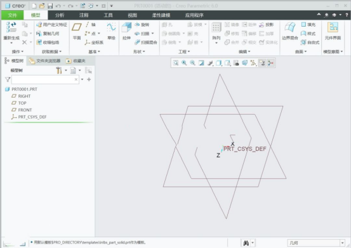This screenshot has width=351, height=248.
Task: Expand the 扫描 dropdown arrow
Action: pos(153,34)
